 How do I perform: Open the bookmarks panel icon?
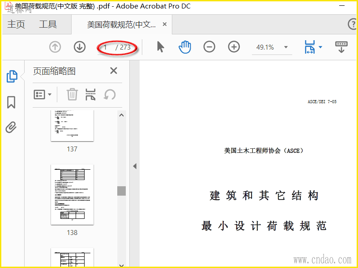tap(11, 102)
